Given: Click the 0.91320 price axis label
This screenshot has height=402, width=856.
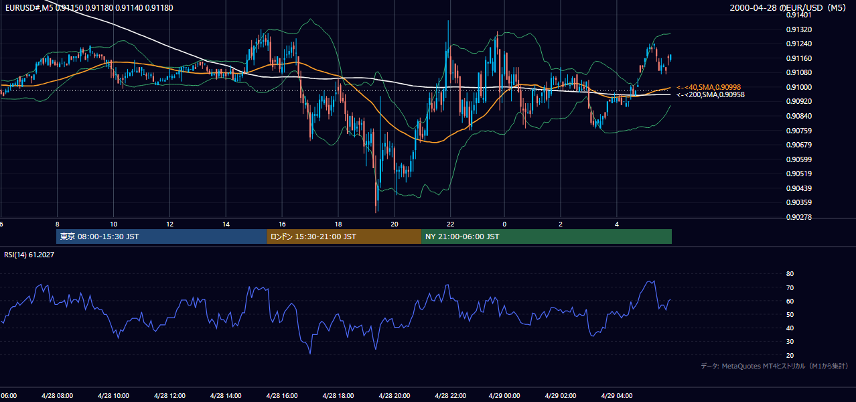Looking at the screenshot, I should (798, 29).
